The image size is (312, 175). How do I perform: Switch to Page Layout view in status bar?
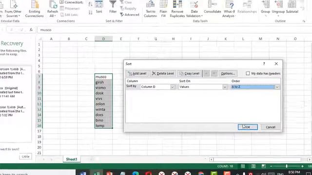coord(253,166)
